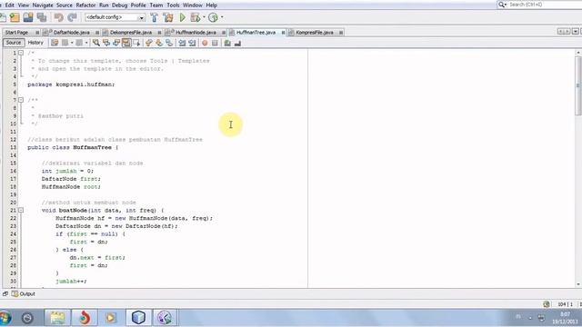Click the Open Project icon
The image size is (582, 327).
click(x=28, y=17)
